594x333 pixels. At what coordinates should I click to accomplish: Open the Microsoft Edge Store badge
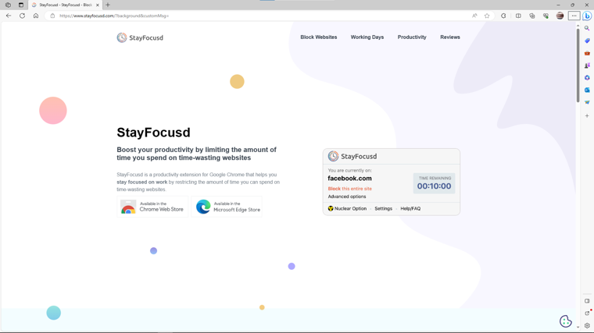tap(227, 207)
